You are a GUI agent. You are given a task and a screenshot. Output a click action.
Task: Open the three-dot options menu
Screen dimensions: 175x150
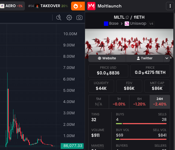click(170, 6)
